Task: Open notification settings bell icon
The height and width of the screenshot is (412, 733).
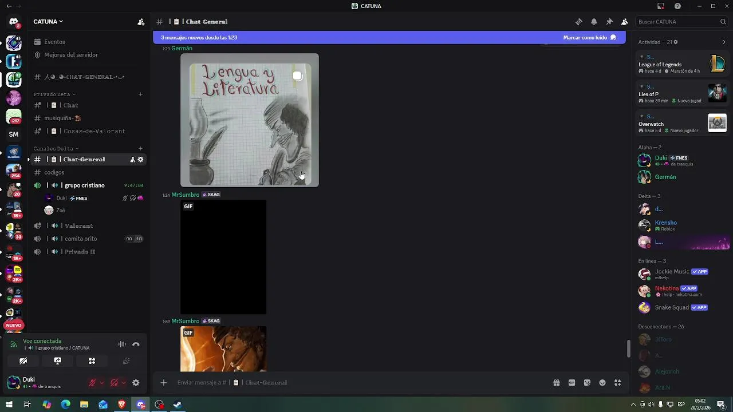Action: (x=594, y=22)
